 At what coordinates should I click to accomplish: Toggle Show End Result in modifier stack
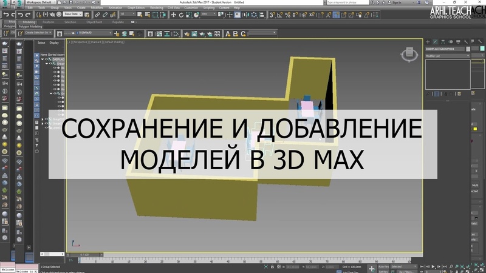click(437, 94)
